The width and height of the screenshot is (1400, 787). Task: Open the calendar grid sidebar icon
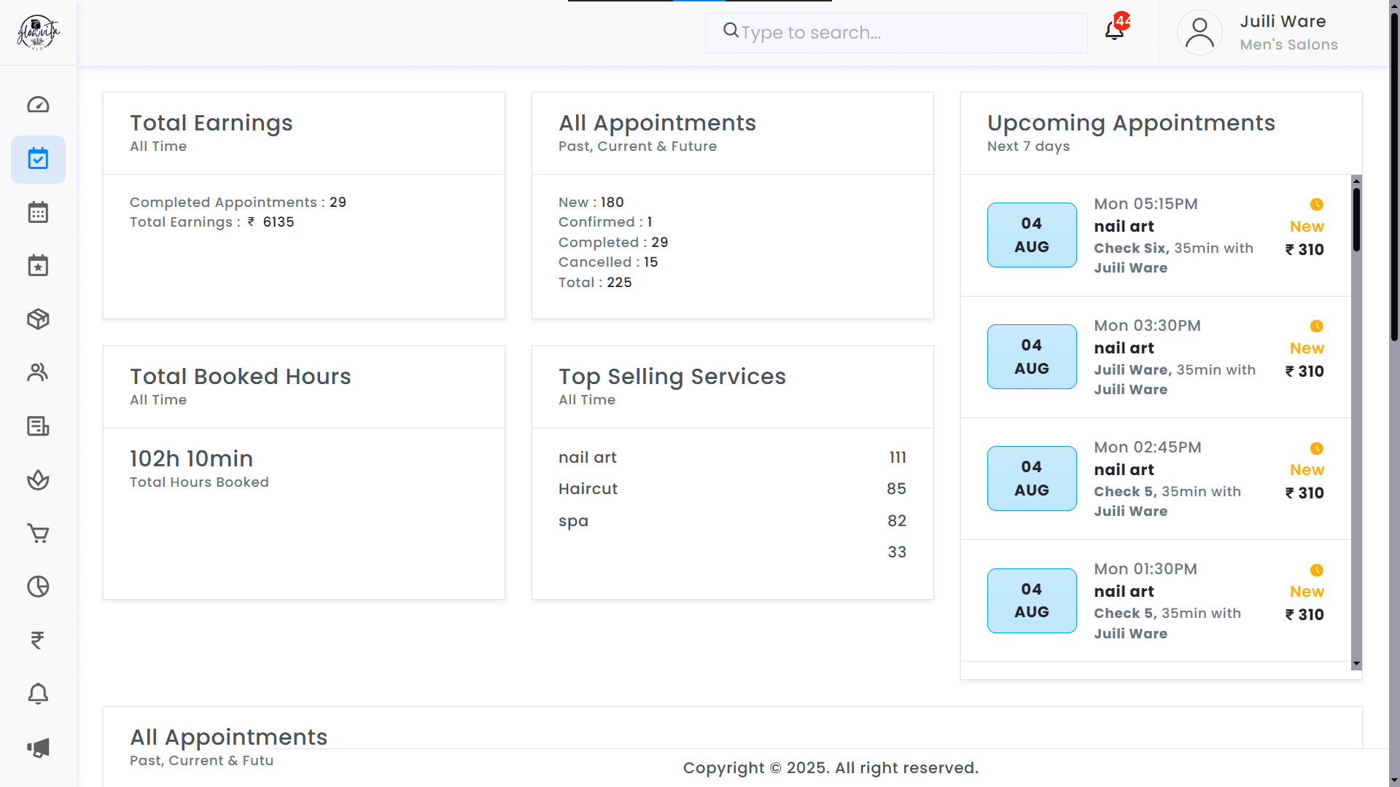point(38,213)
